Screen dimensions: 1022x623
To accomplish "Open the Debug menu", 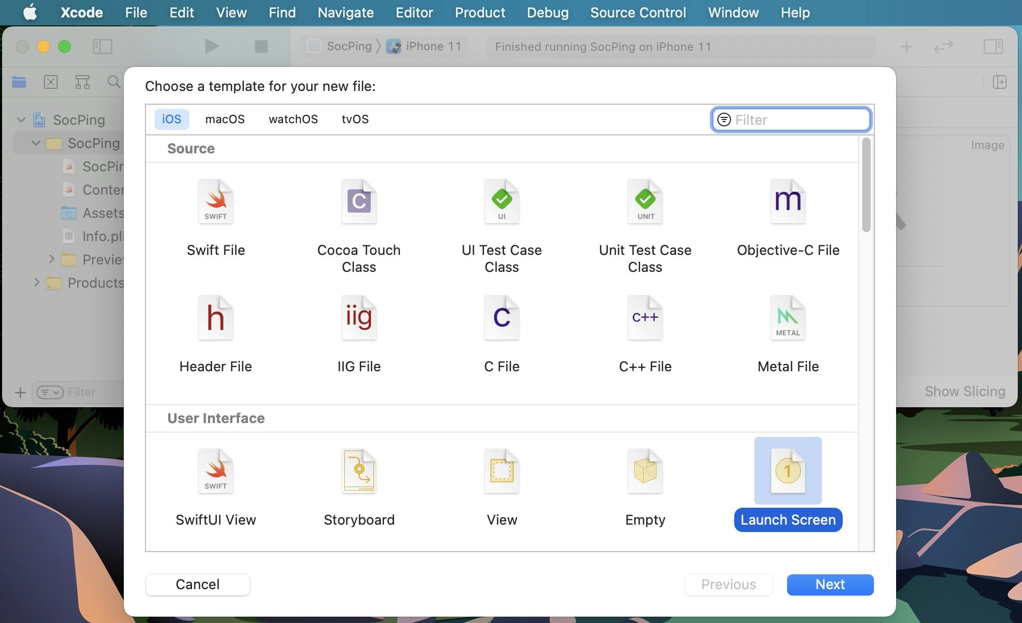I will coord(547,12).
